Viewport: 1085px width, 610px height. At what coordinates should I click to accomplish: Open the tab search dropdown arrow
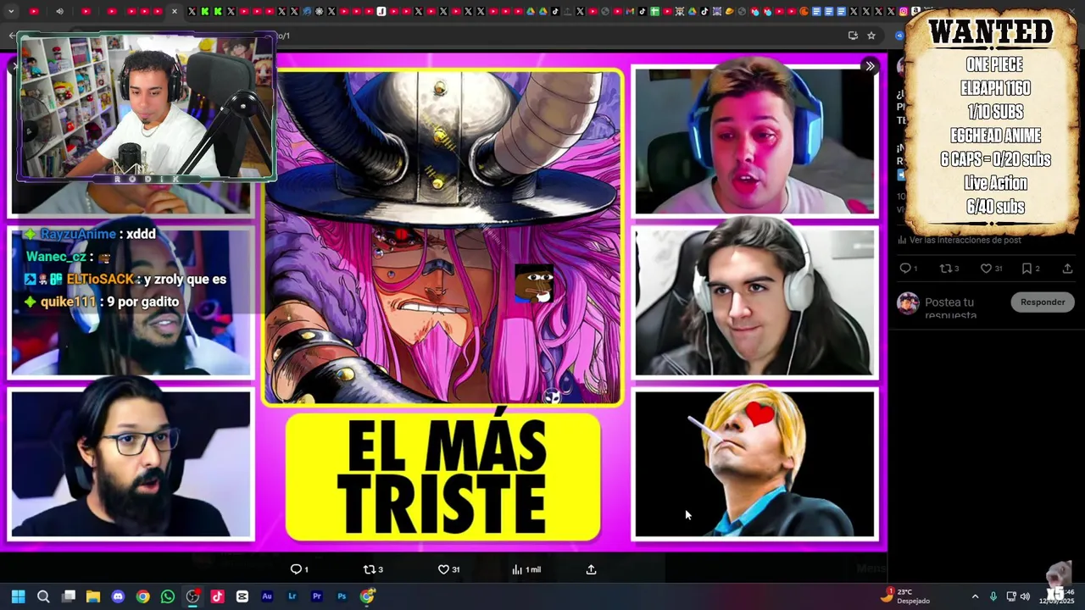pos(11,11)
